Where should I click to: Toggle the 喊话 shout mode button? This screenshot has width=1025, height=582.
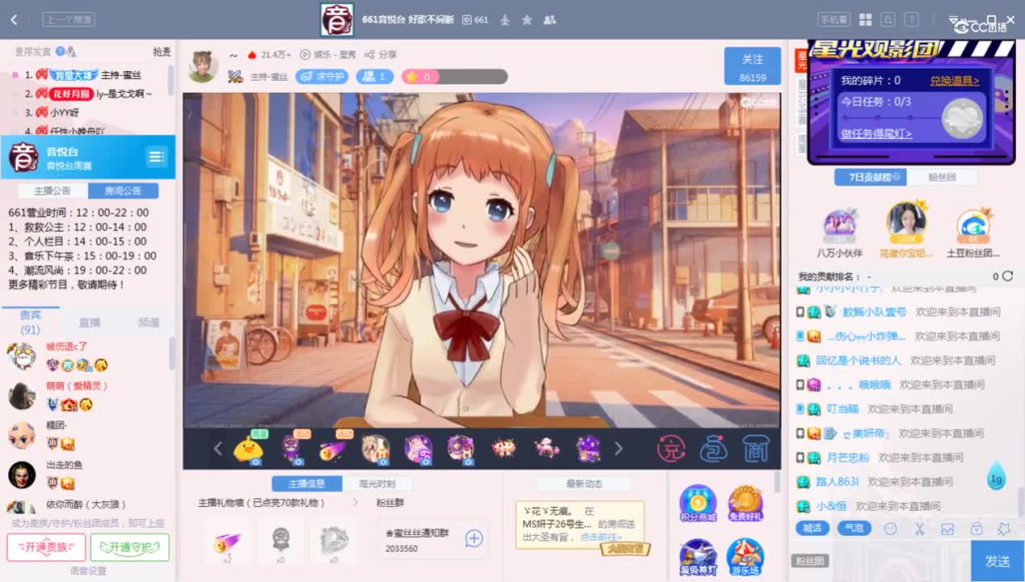point(812,529)
